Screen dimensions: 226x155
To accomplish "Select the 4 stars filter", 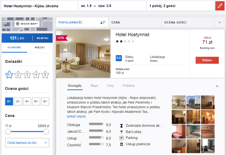I will (36, 75).
